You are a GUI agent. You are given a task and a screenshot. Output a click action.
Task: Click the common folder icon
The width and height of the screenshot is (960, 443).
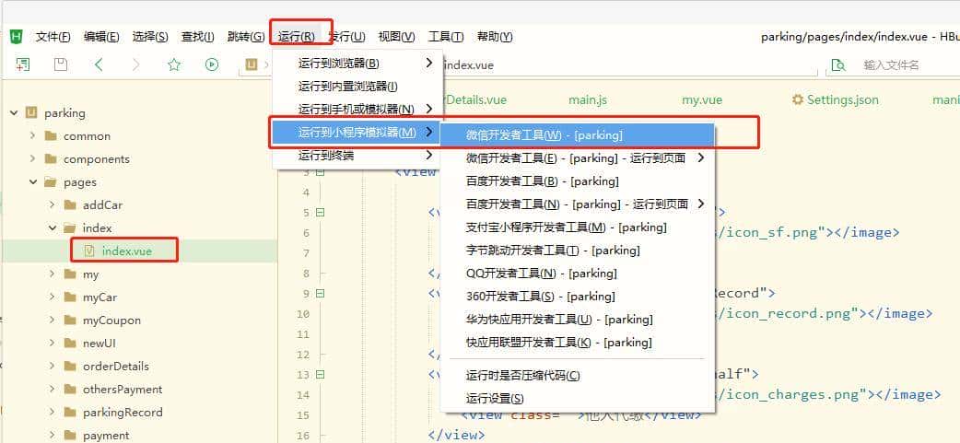[x=51, y=135]
